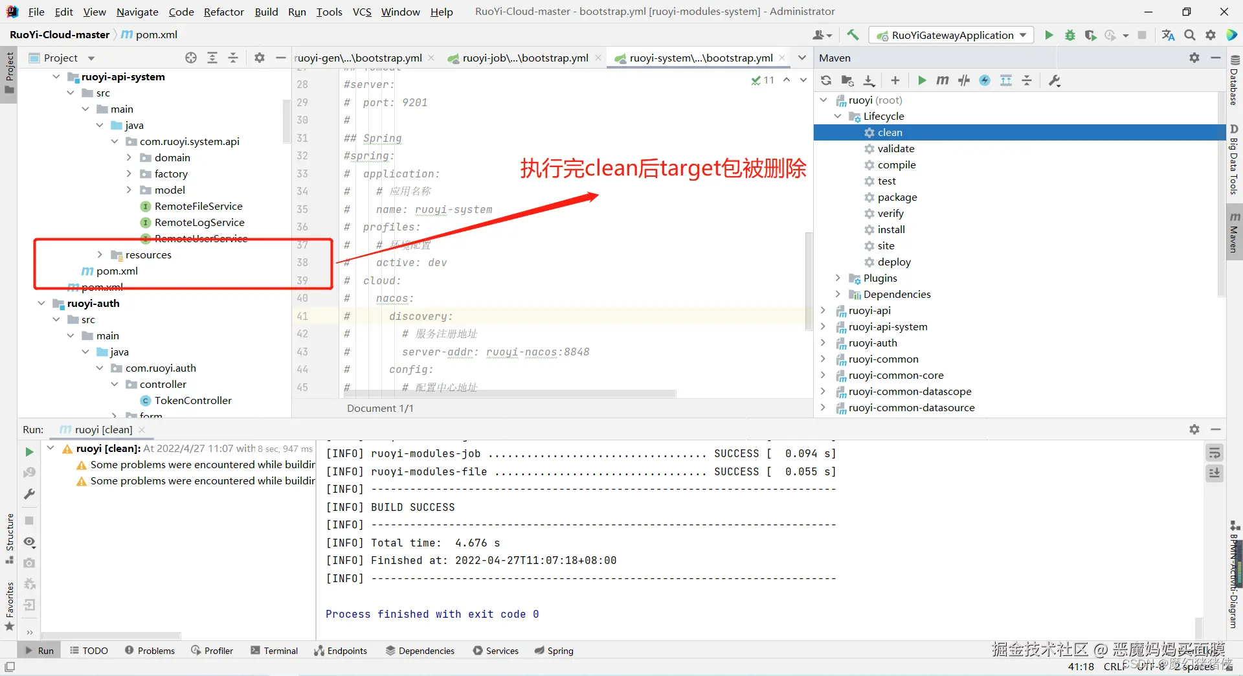Expand the factory package
Viewport: 1243px width, 676px height.
(x=129, y=174)
